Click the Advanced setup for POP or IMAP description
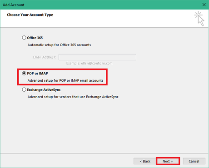The image size is (209, 168). [65, 80]
